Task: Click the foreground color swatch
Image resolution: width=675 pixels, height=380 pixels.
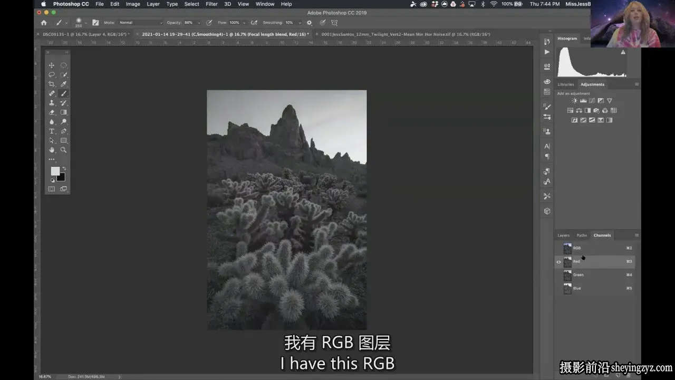Action: (55, 171)
